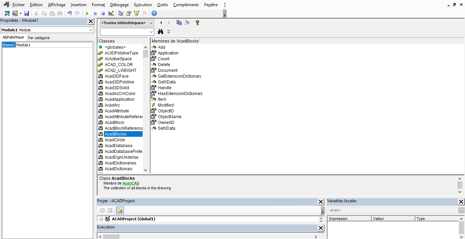Select the GetExtensionDictionary member
This screenshot has height=239, width=465.
(179, 76)
